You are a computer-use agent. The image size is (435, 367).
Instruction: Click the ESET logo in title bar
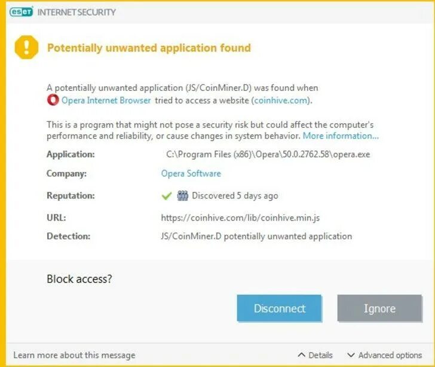point(21,12)
